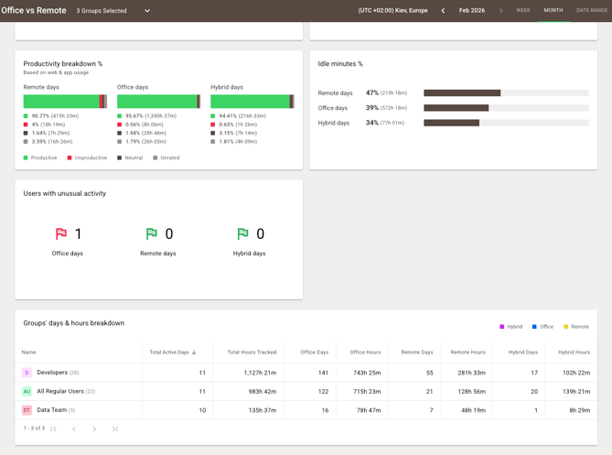The width and height of the screenshot is (612, 455).
Task: Click the All Regular Users avatar icon
Action: [x=27, y=391]
